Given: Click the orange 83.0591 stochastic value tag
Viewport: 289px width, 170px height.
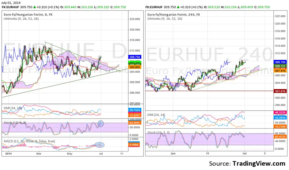Looking at the screenshot, I should (x=135, y=123).
